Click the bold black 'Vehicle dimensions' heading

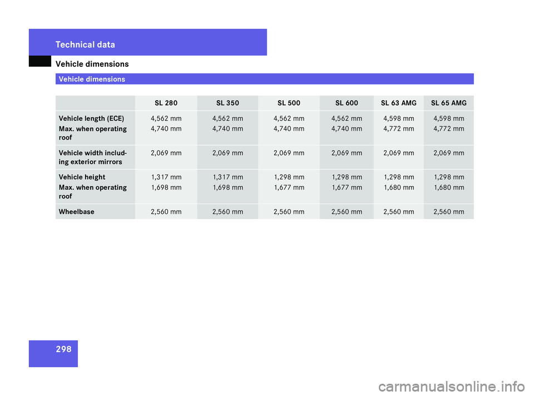click(92, 64)
